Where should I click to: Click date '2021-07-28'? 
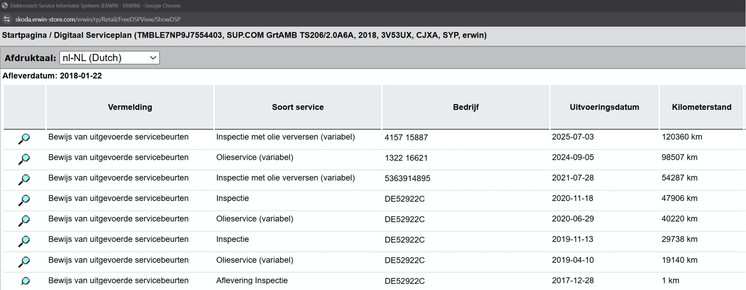[x=573, y=178]
